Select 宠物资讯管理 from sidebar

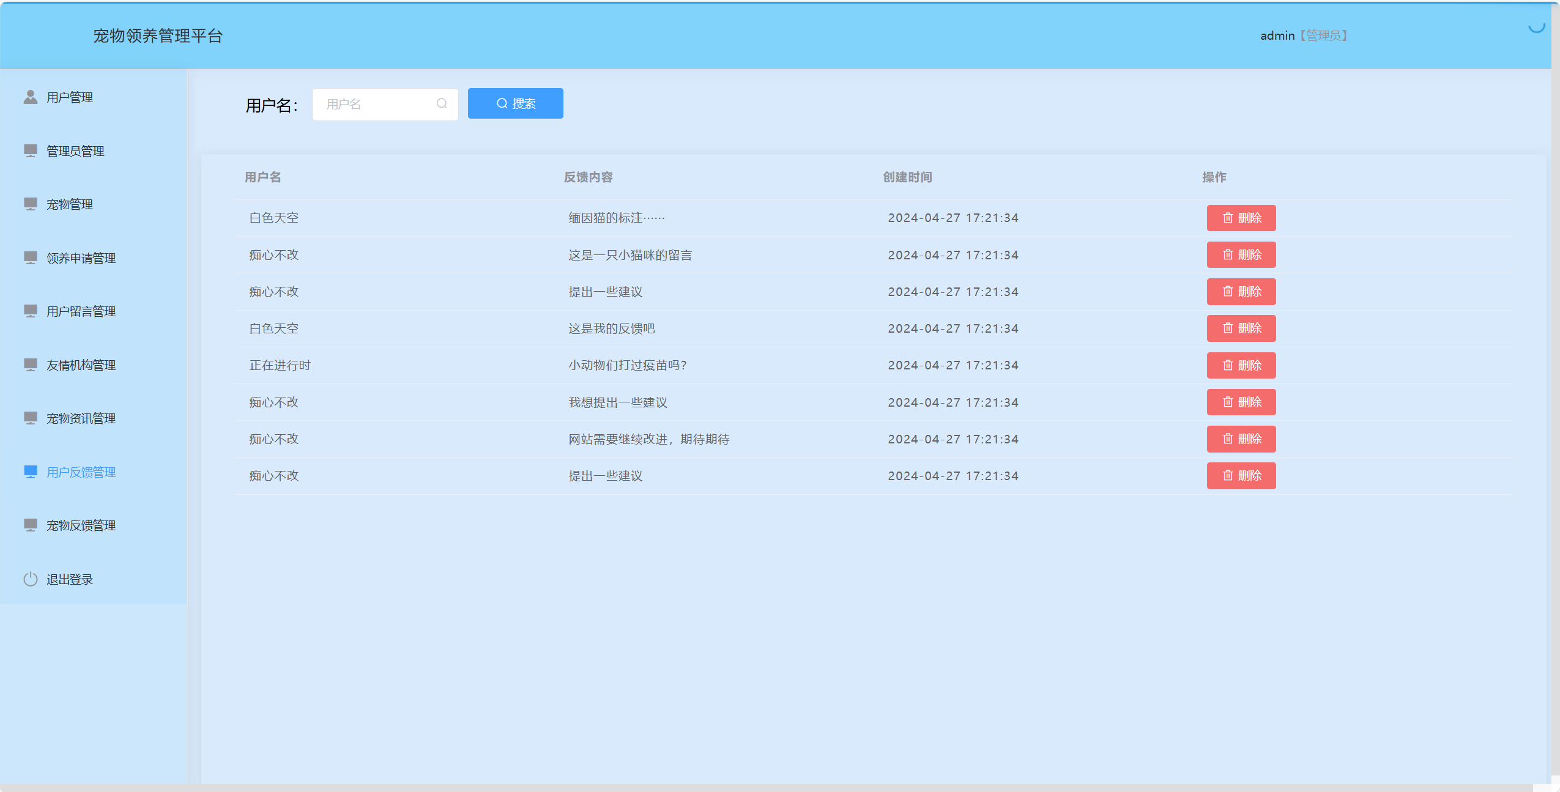click(x=81, y=418)
